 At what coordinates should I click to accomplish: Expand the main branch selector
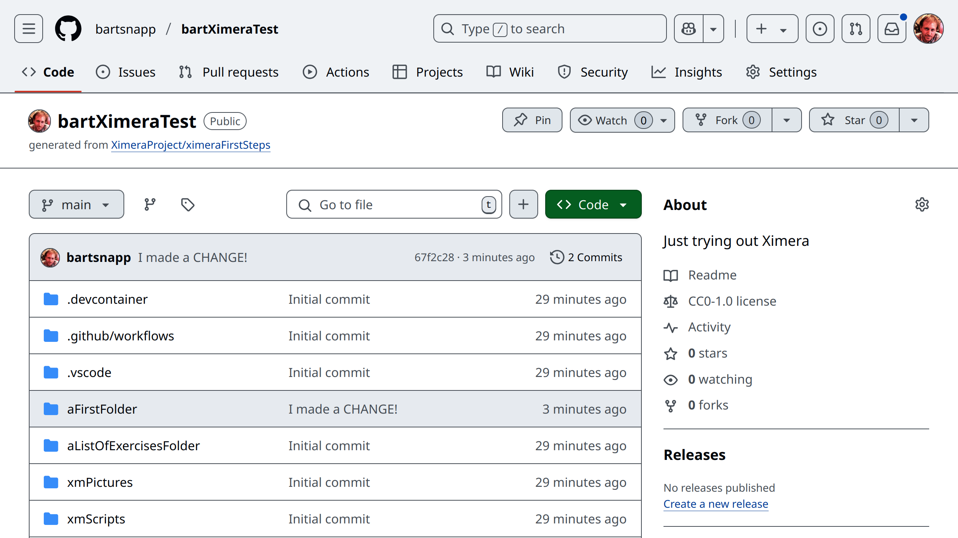(x=76, y=204)
